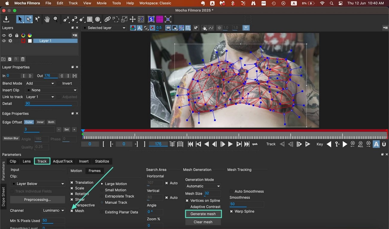This screenshot has height=229, width=389.
Task: Open the Track menu in menu bar
Action: [x=73, y=3]
